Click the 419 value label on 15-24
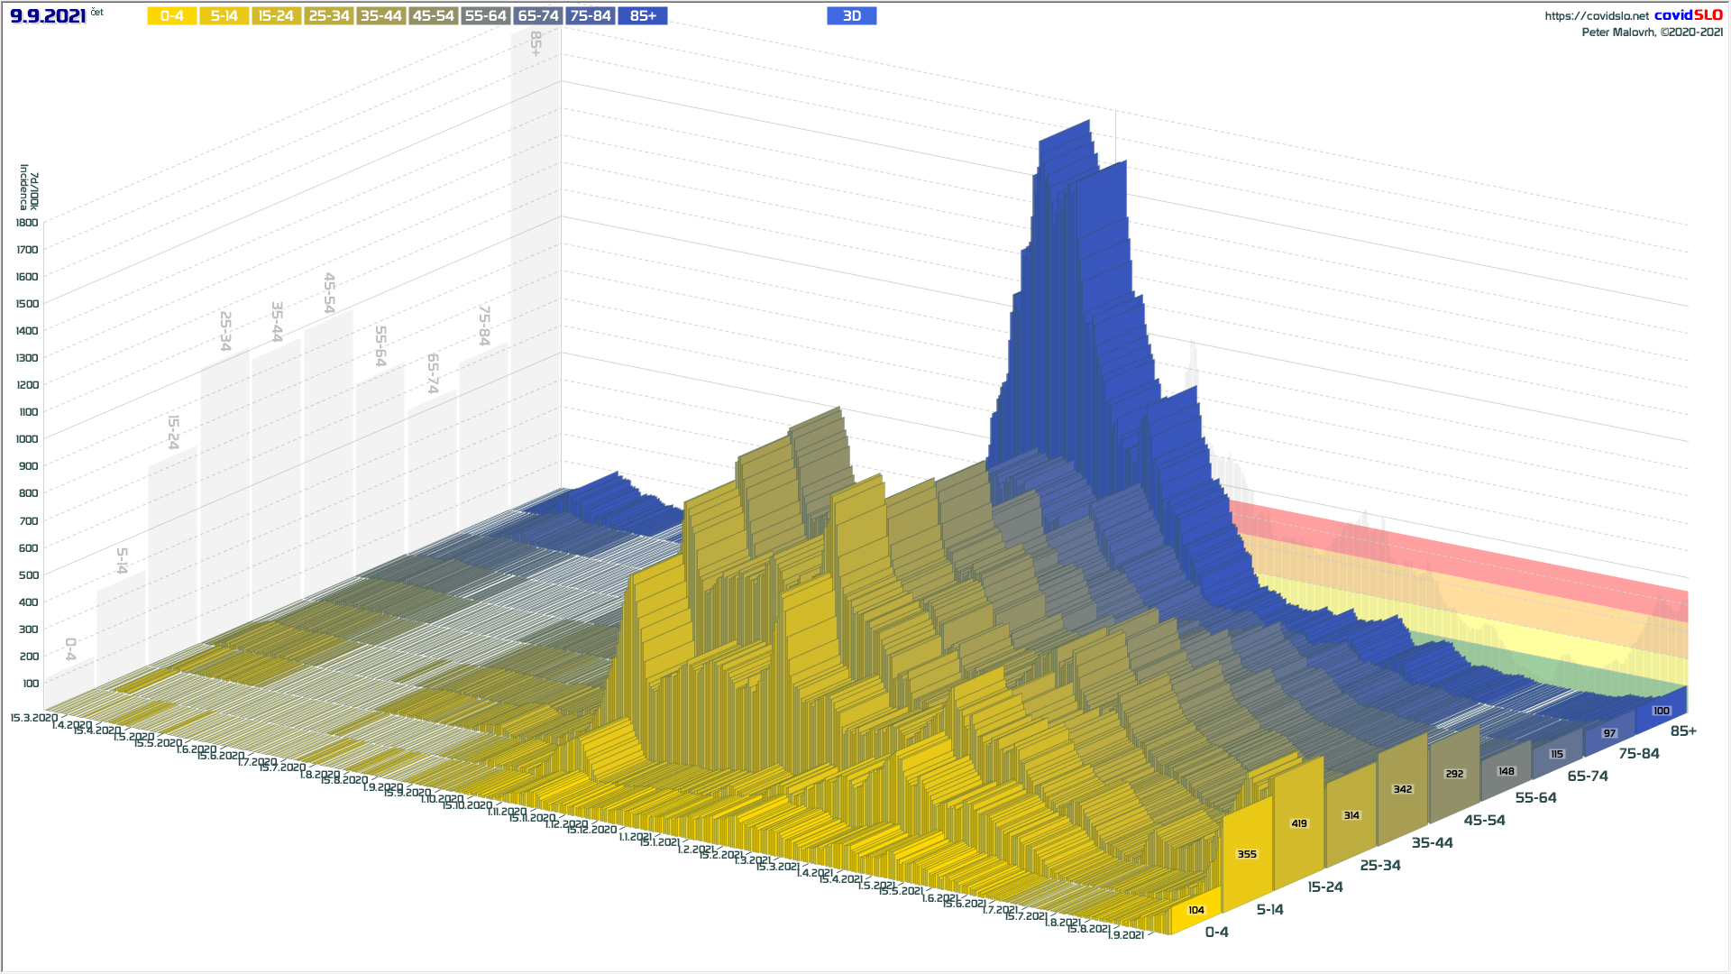 pyautogui.click(x=1299, y=823)
